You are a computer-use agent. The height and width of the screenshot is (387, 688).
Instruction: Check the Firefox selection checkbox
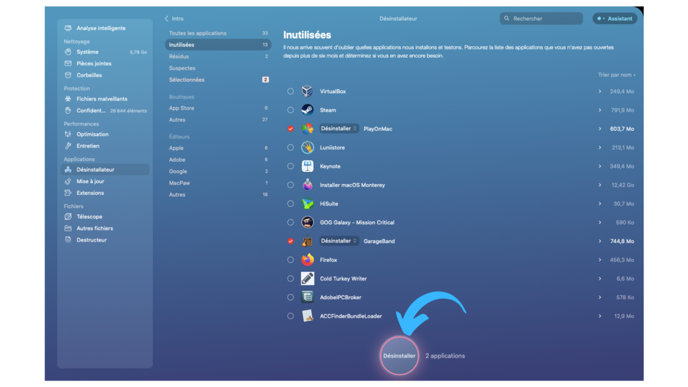coord(291,260)
